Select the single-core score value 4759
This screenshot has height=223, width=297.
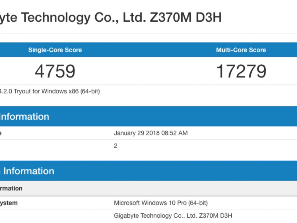click(55, 71)
